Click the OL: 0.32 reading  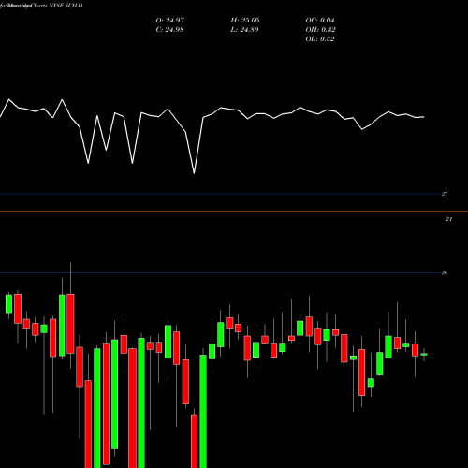320,39
